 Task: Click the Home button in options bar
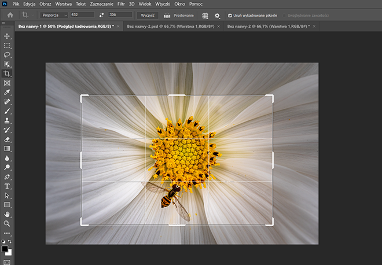(10, 15)
